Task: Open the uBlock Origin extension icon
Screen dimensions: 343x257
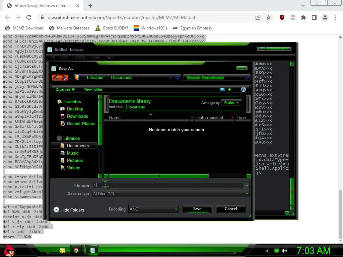Action: (282, 17)
